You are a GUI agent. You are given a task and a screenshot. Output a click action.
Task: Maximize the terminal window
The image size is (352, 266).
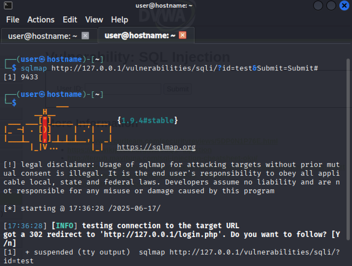point(331,5)
